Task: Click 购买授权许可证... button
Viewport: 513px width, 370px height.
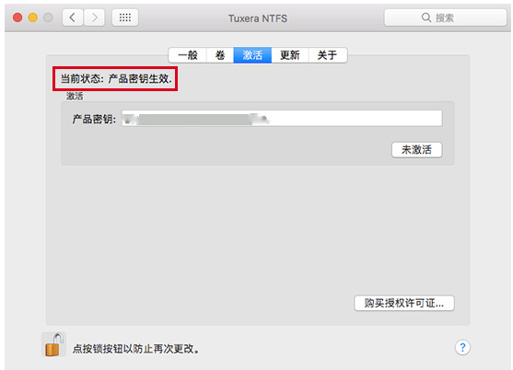Action: (x=404, y=303)
